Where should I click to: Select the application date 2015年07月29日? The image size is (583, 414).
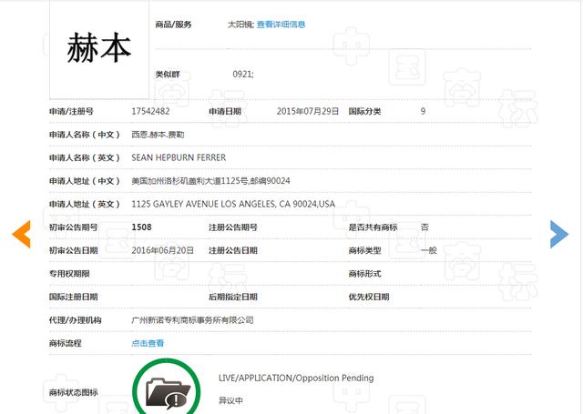coord(308,111)
